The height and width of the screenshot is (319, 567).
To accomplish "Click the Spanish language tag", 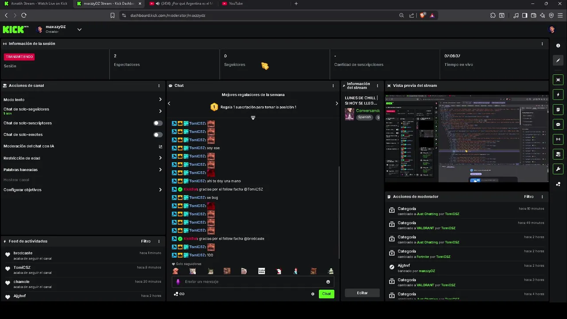I will (x=365, y=117).
